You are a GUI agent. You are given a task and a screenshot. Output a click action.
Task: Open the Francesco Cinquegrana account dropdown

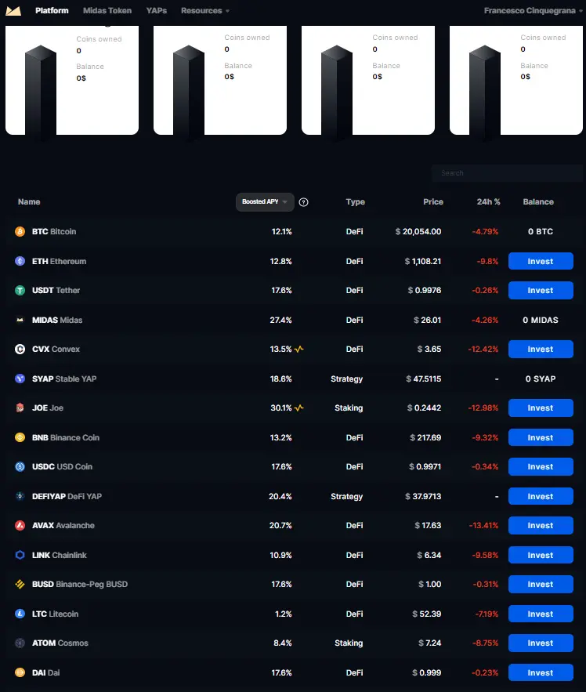coord(533,11)
